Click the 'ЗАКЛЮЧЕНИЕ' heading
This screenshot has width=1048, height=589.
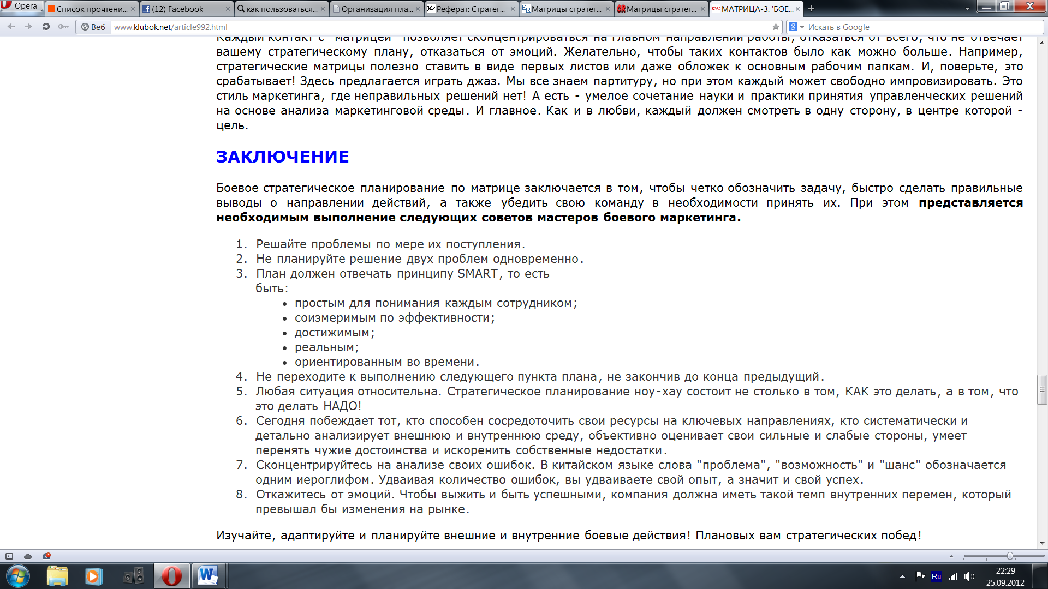[x=282, y=157]
